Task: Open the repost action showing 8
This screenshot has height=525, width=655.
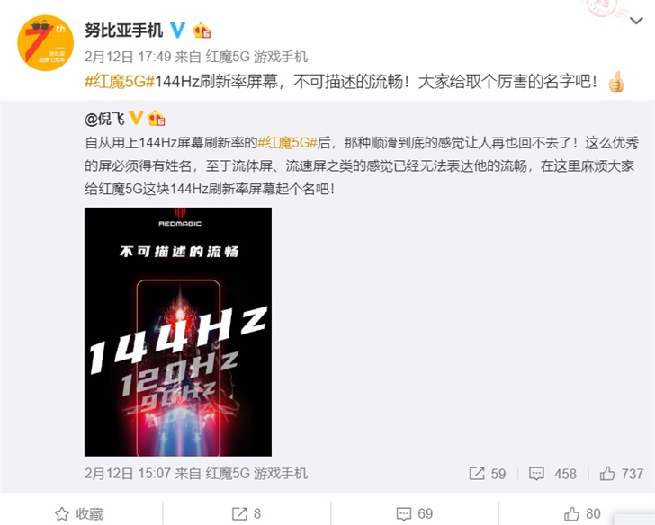Action: 247,513
